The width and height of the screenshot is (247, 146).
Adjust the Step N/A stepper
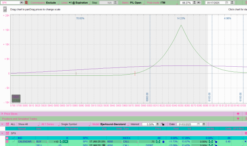[115, 3]
